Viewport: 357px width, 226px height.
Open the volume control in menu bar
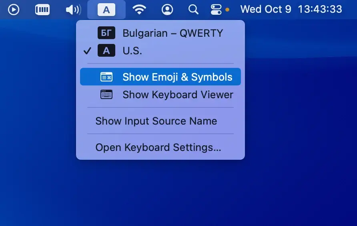(x=73, y=9)
